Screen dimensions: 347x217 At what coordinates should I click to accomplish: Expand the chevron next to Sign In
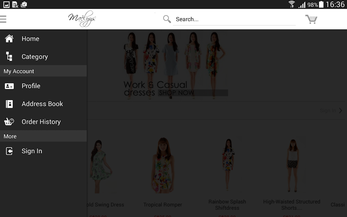pyautogui.click(x=341, y=111)
